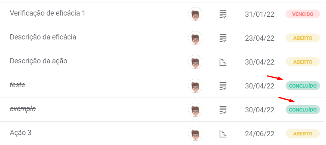Open the Verificação de eficácia 1 item
This screenshot has height=145, width=326.
point(48,13)
